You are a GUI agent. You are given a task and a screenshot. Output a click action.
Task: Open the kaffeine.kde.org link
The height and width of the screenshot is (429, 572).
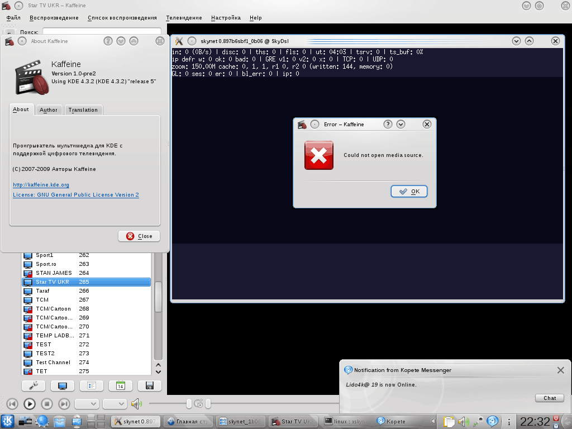tap(41, 185)
